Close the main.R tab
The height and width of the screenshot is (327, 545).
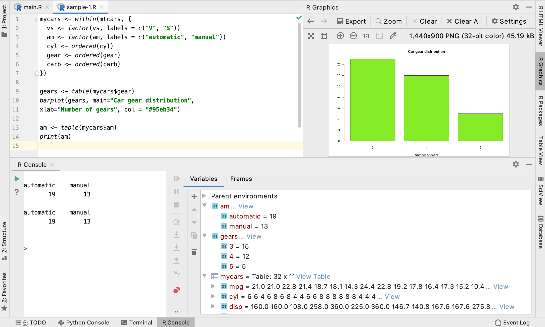point(47,7)
